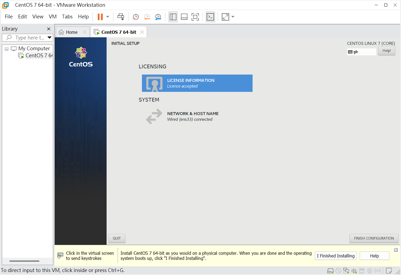This screenshot has width=401, height=275.
Task: Toggle the thumbnail bar view button
Action: pos(184,17)
